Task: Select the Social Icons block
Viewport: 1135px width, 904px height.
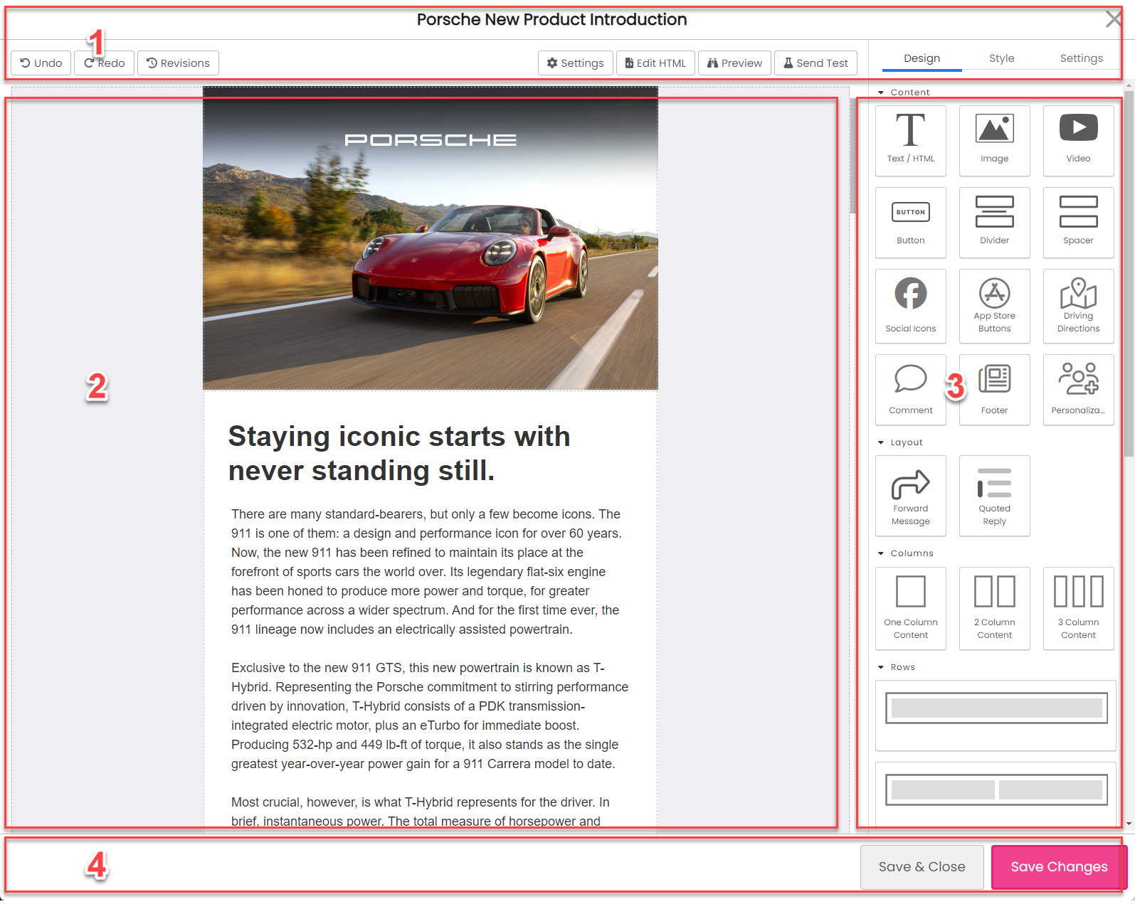Action: (x=910, y=307)
